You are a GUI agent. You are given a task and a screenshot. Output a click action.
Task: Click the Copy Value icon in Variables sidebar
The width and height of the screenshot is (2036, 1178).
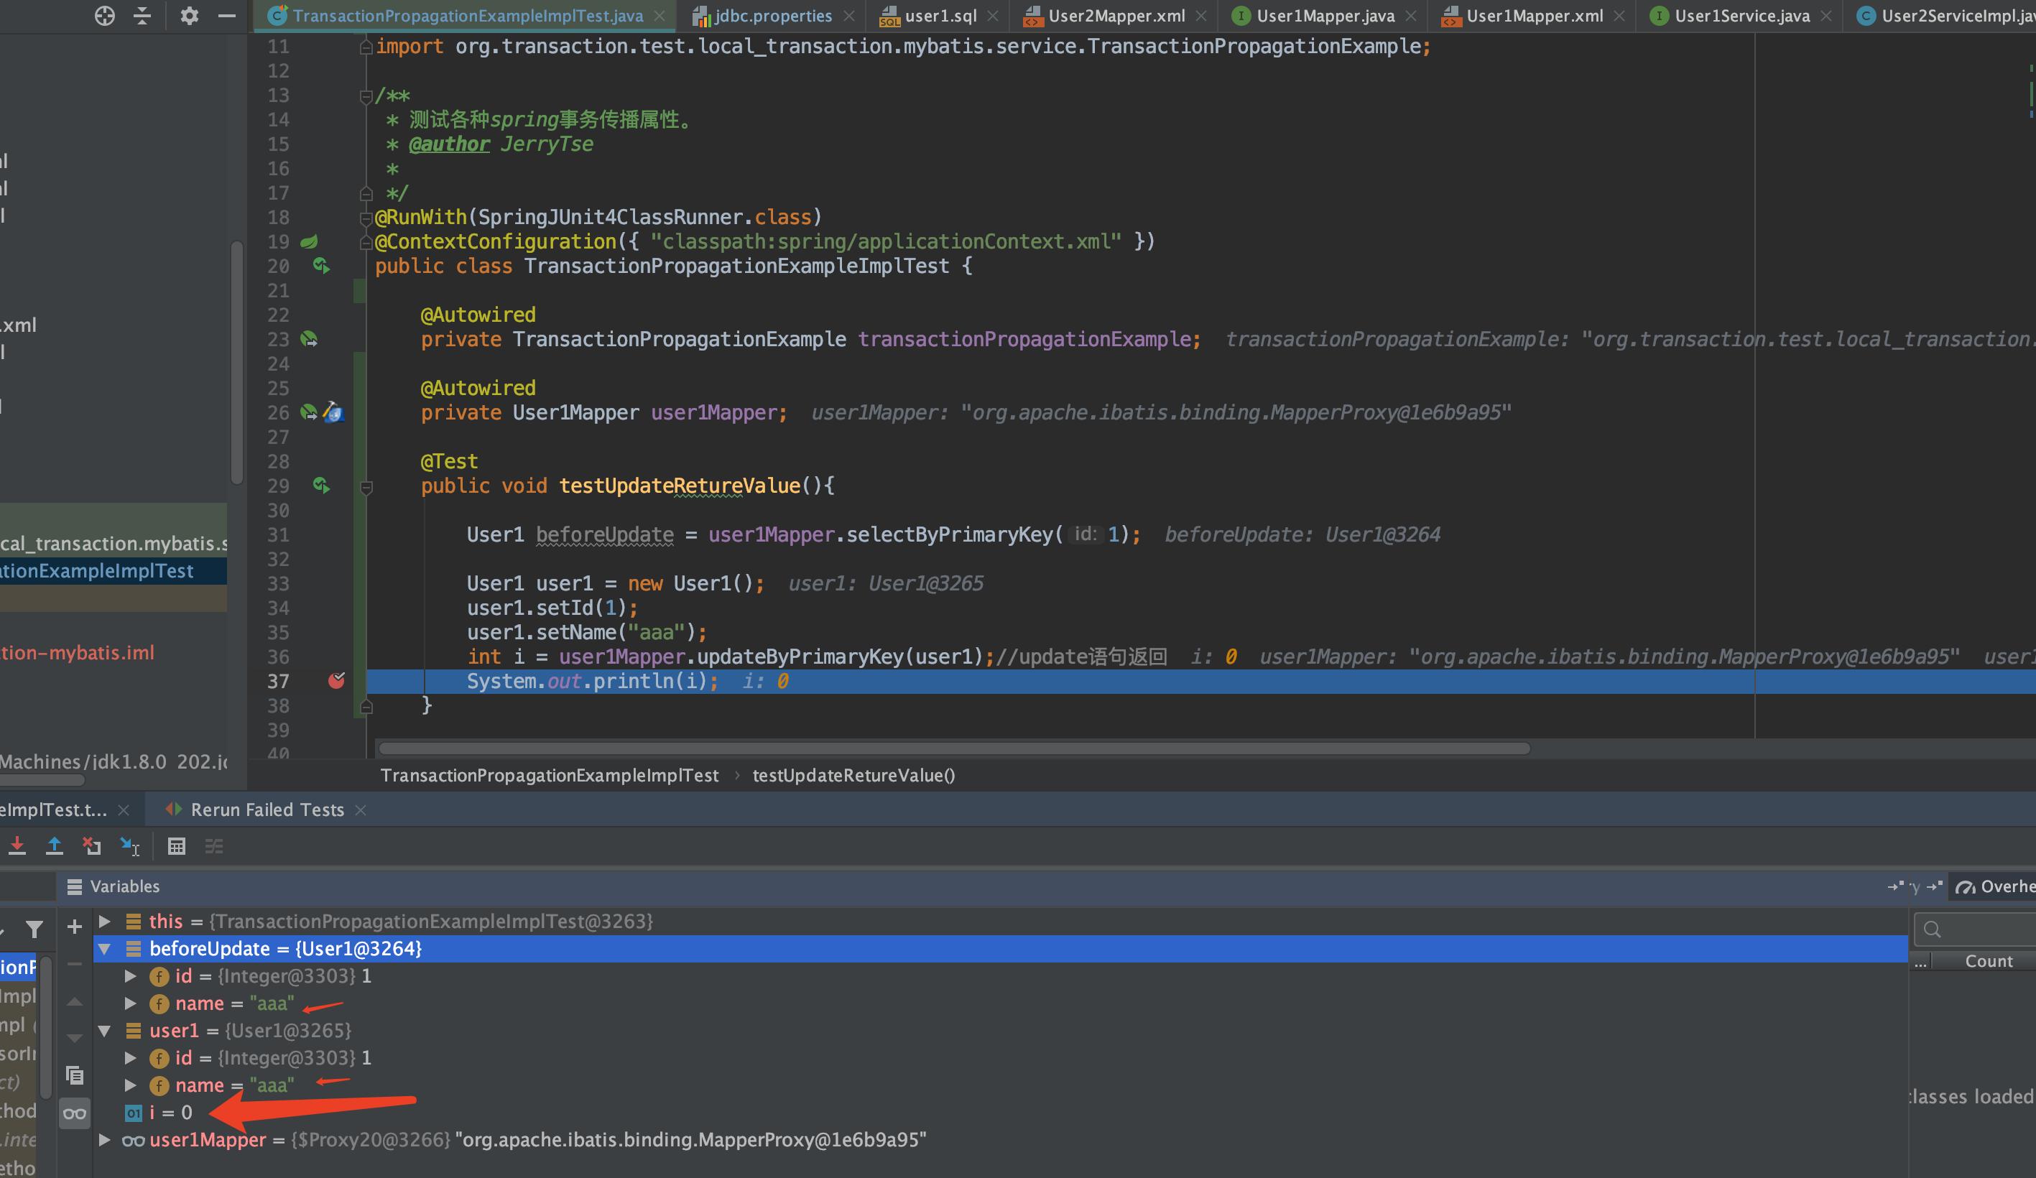(74, 1075)
